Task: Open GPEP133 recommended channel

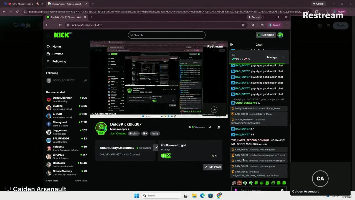Action: click(67, 156)
